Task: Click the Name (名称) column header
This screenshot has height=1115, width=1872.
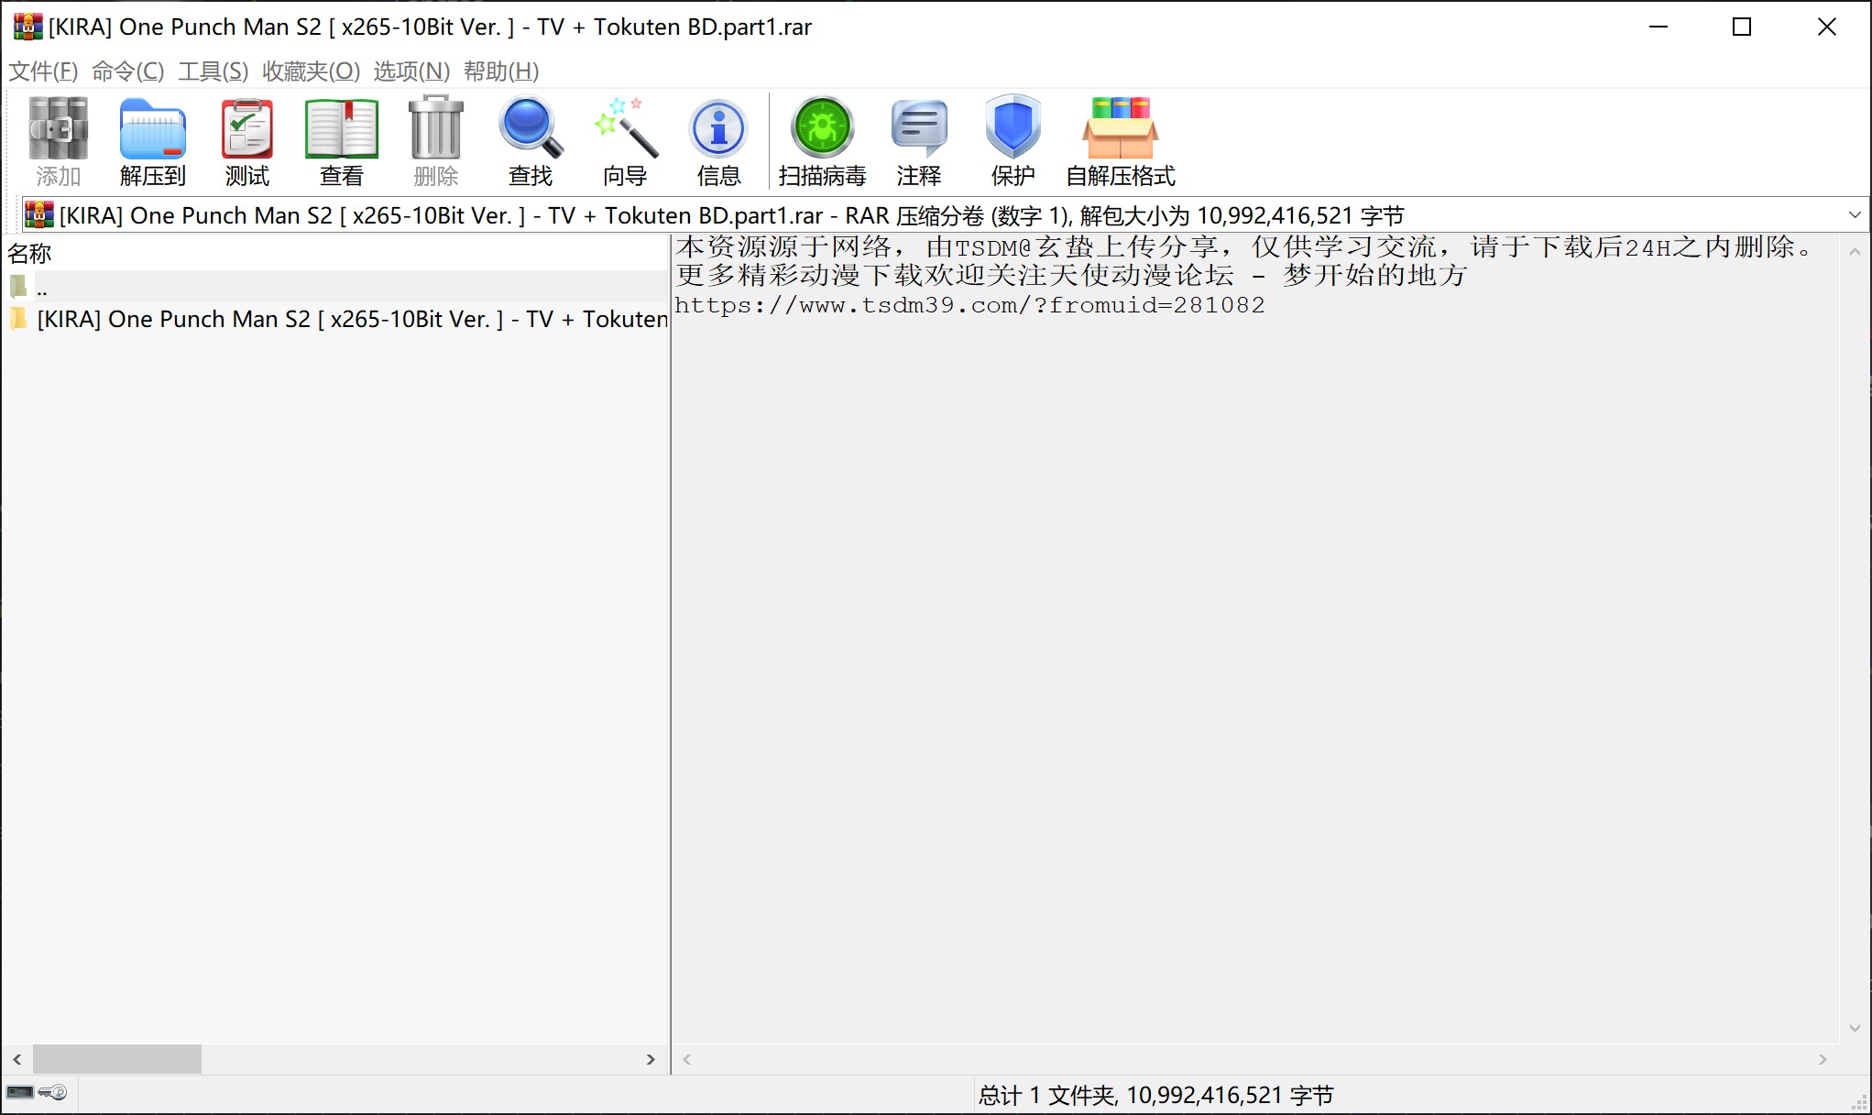Action: pyautogui.click(x=30, y=253)
